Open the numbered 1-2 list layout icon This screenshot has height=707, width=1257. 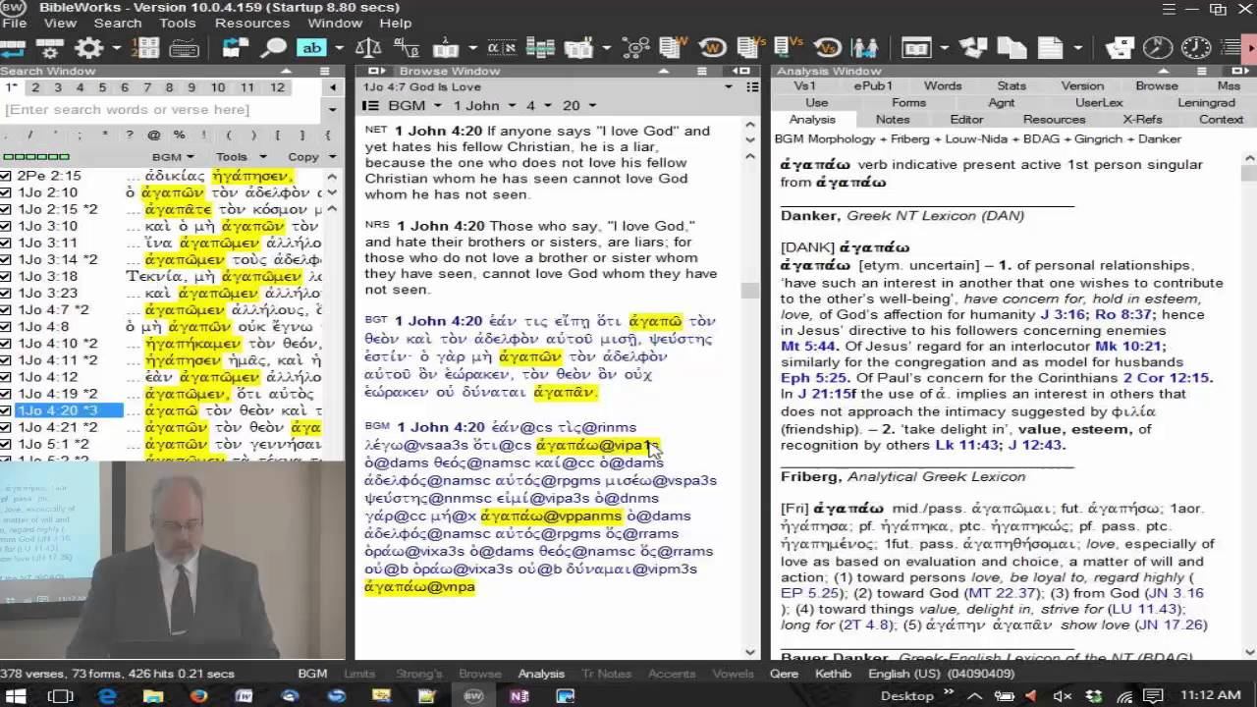tap(146, 47)
